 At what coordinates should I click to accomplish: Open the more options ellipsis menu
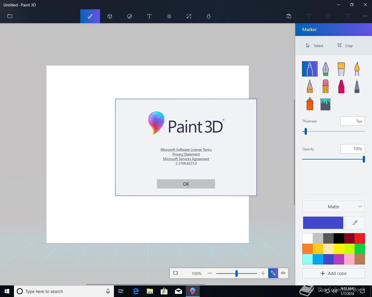[365, 16]
